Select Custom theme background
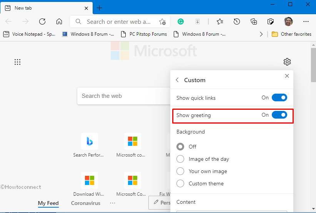 click(x=180, y=183)
